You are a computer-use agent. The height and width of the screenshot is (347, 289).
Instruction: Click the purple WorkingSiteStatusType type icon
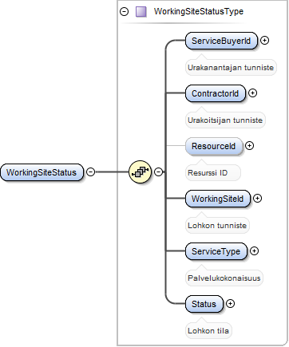(141, 12)
